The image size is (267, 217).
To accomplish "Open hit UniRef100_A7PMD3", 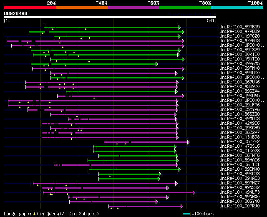I will (239, 41).
